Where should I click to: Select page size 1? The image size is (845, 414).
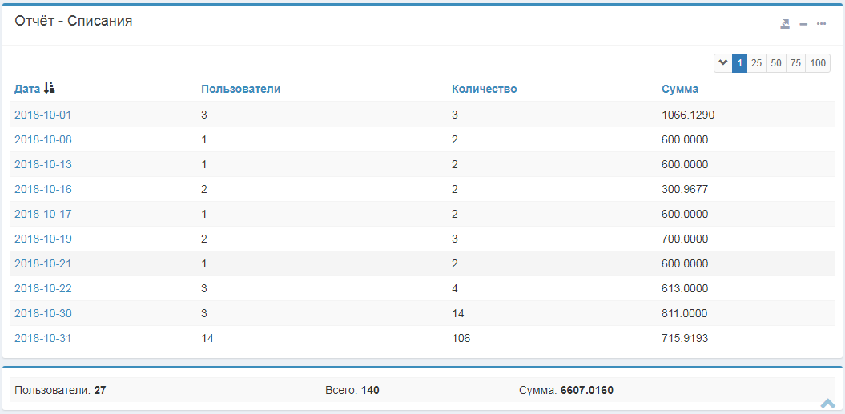(x=739, y=63)
